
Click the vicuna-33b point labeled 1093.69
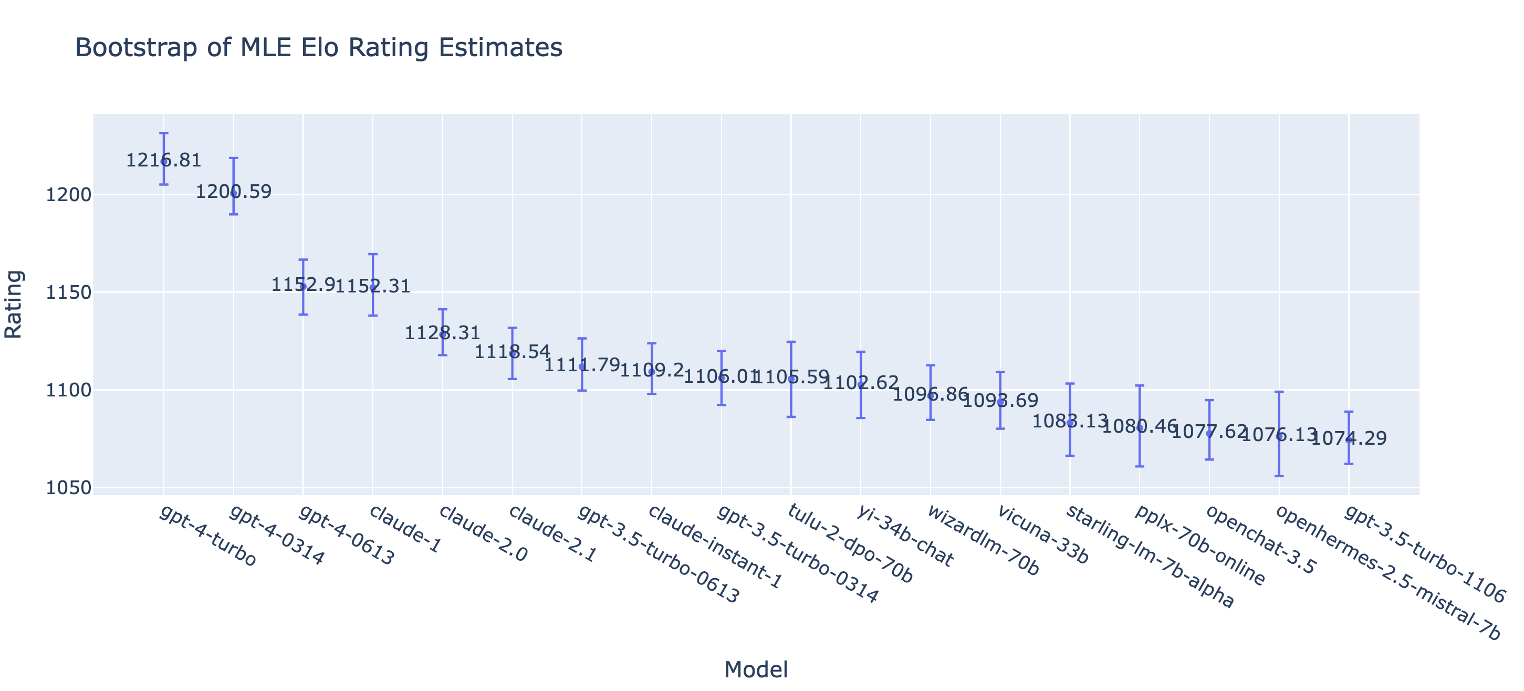click(1000, 402)
